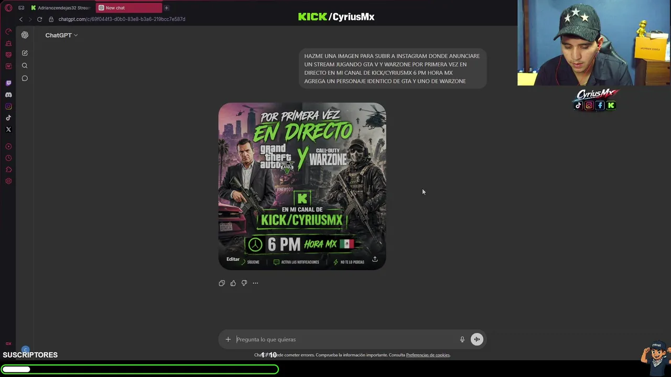The image size is (671, 377).
Task: Open the Opera main menu logo
Action: (x=8, y=8)
